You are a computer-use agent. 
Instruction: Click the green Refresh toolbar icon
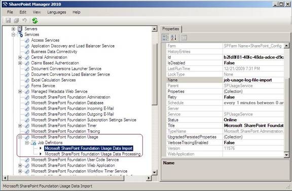(x=35, y=20)
